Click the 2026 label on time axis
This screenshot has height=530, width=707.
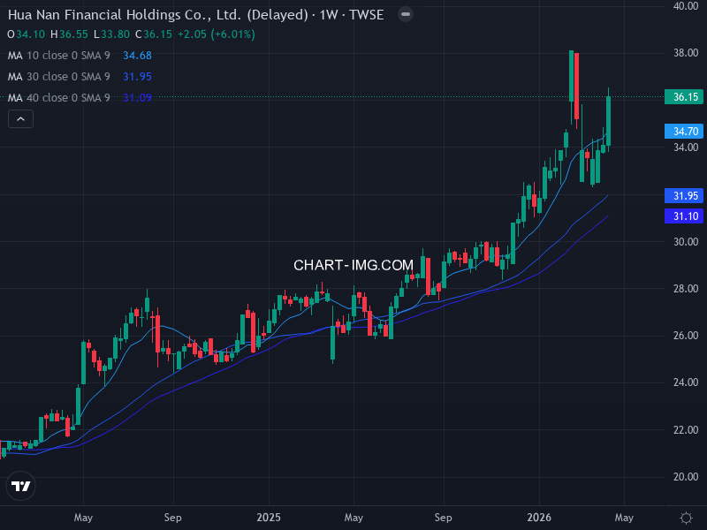pos(539,518)
